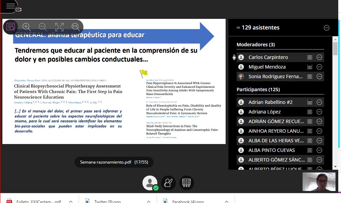
Task: Open the presenter video thumbnail
Action: [319, 182]
